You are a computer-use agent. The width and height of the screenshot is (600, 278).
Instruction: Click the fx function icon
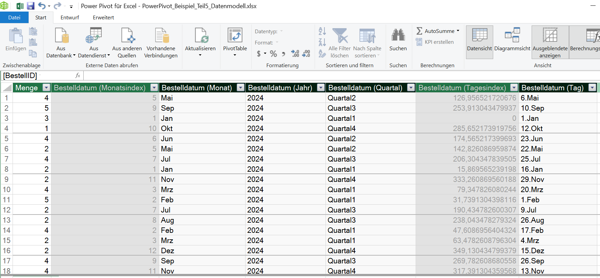tap(78, 75)
